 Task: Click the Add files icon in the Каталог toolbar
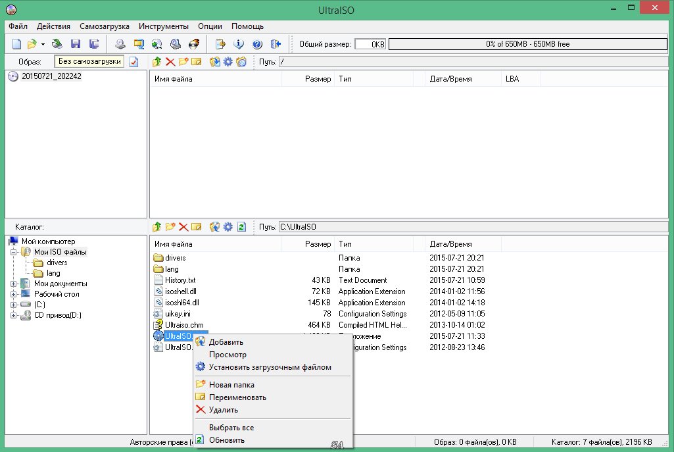214,226
